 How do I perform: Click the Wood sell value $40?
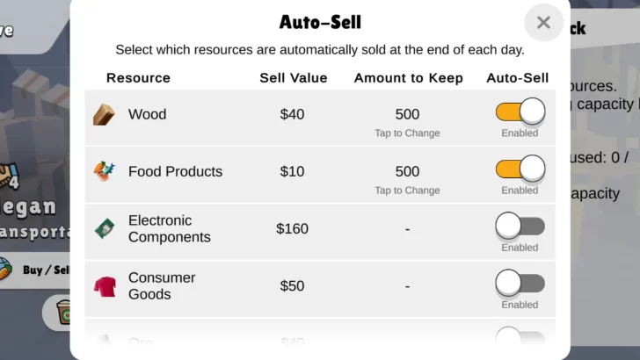[293, 114]
